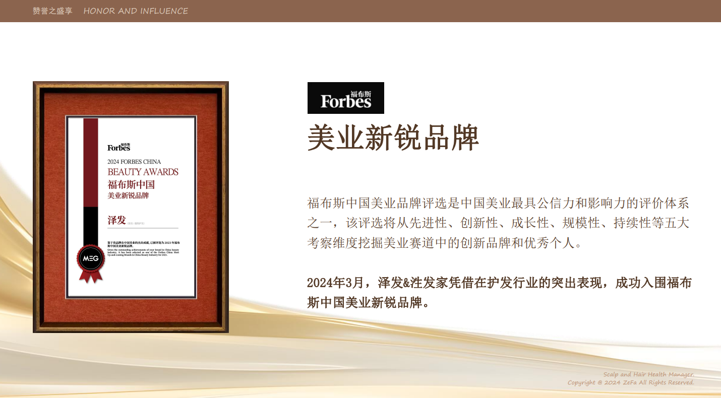Click header text 赞誉之盛享
Screen dimensions: 721x398
click(x=52, y=11)
